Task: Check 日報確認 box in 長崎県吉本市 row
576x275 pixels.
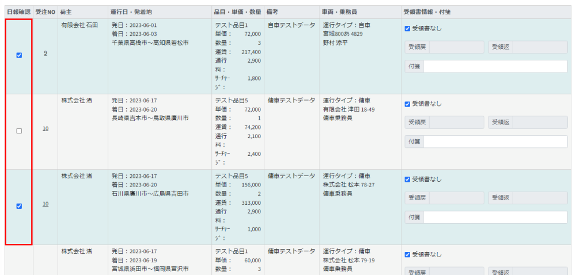Action: 19,131
